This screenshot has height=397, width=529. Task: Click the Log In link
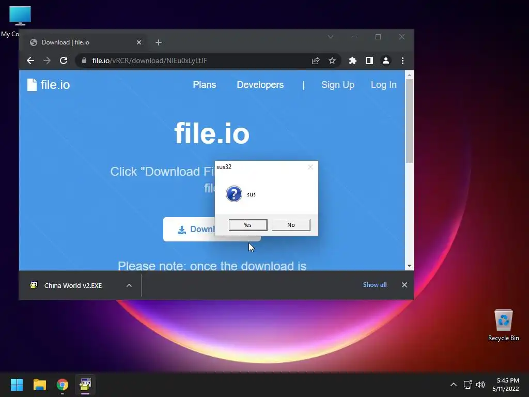[x=384, y=85]
